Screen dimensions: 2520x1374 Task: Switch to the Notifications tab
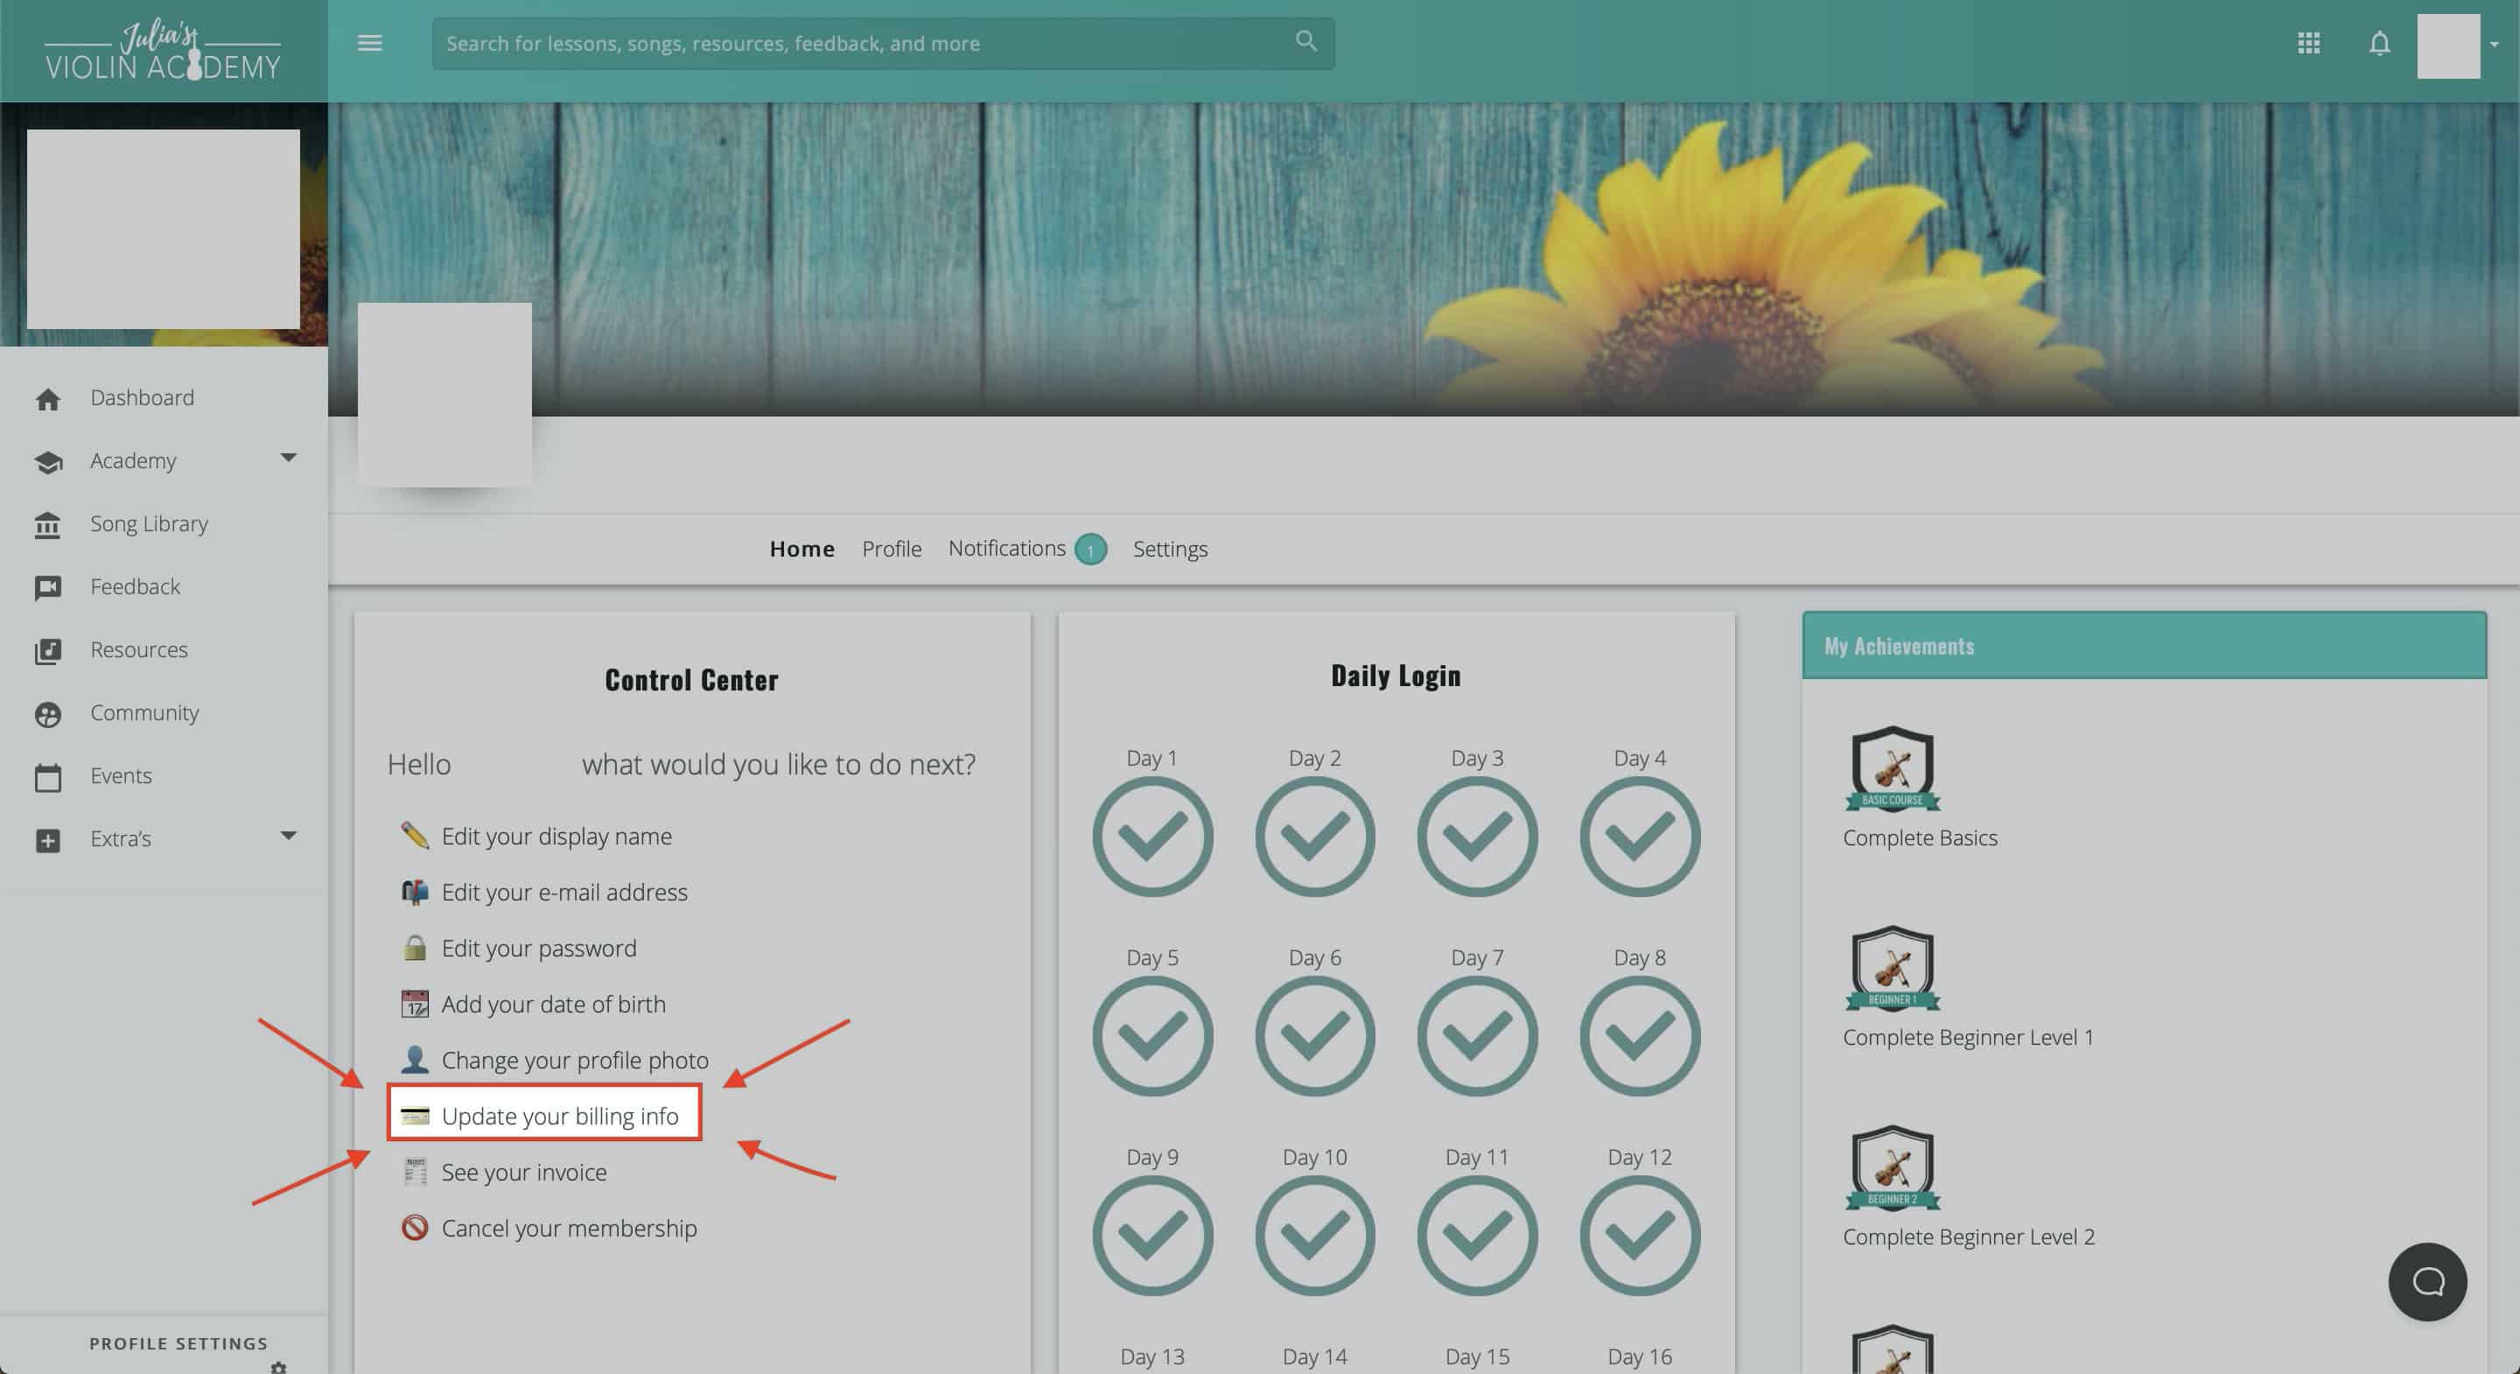(1006, 548)
